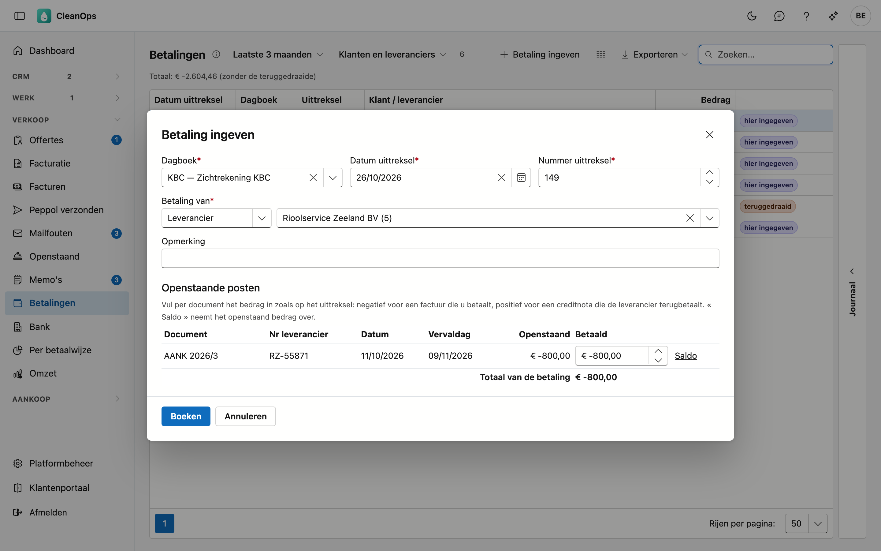This screenshot has width=881, height=551.
Task: Go to Offertes in sidebar
Action: [x=67, y=140]
